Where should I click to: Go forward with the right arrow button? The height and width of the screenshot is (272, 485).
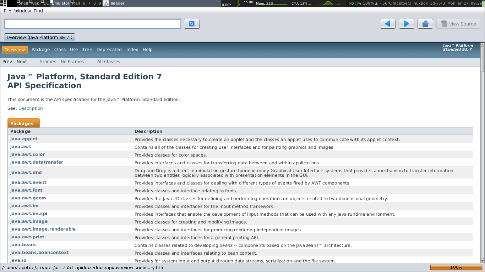[x=407, y=24]
